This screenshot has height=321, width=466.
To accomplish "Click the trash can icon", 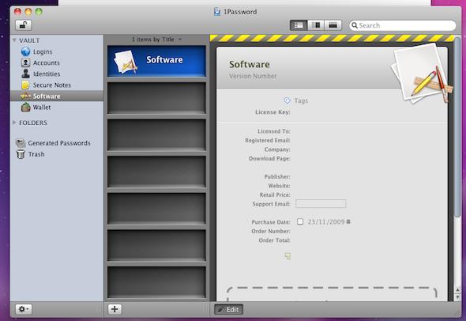I will click(21, 154).
